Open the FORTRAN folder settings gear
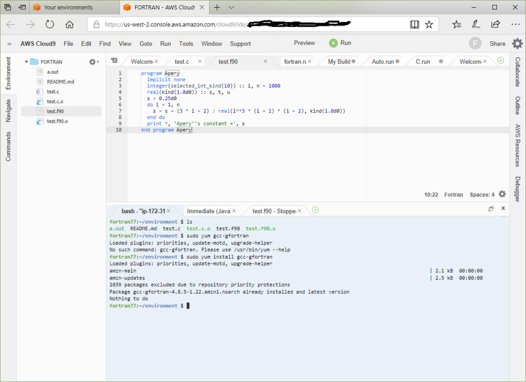526x382 pixels. [93, 62]
